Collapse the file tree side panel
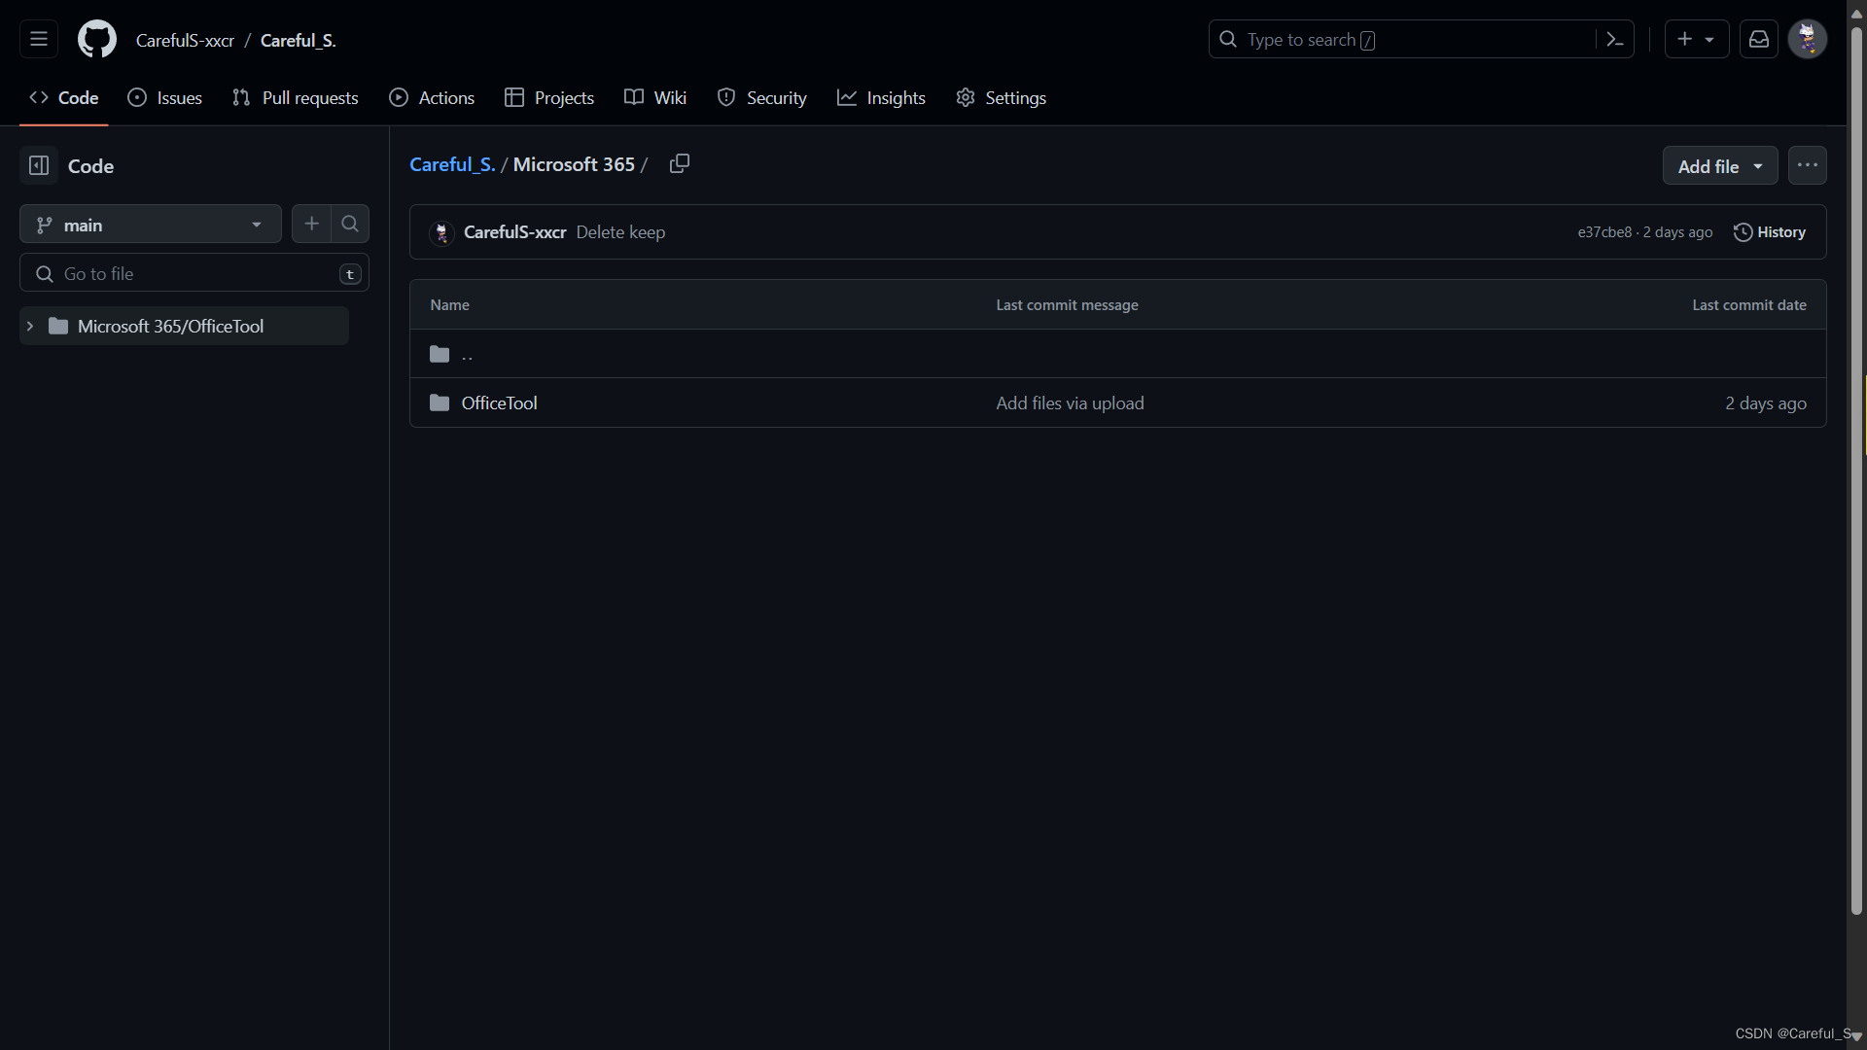The width and height of the screenshot is (1867, 1050). click(x=39, y=166)
